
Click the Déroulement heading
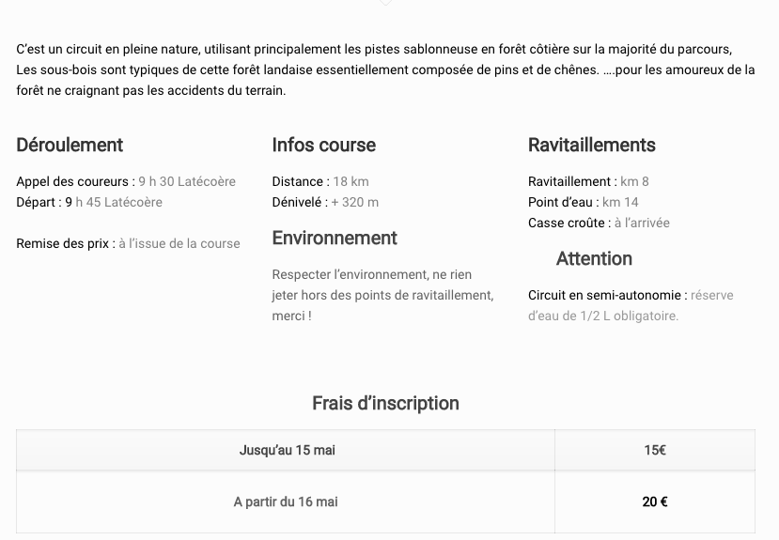[x=70, y=146]
